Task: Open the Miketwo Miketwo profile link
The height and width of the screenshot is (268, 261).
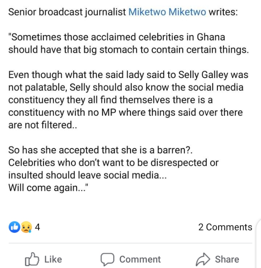Action: 167,12
